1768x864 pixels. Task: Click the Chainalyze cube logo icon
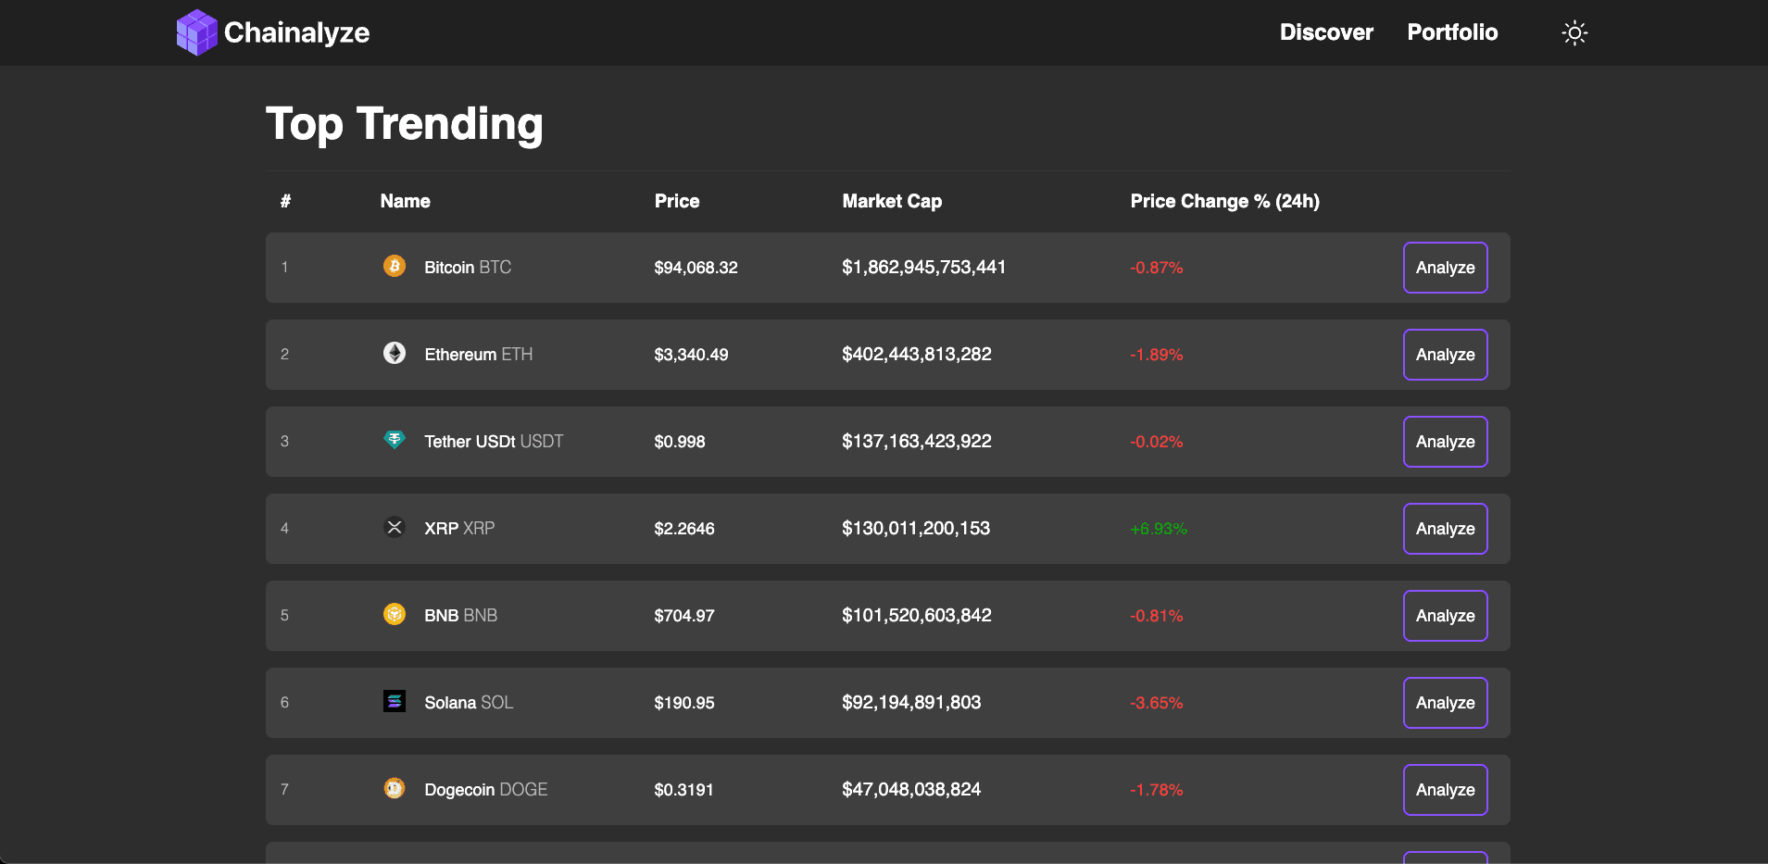pos(196,32)
